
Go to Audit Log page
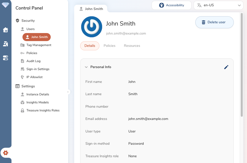33,61
